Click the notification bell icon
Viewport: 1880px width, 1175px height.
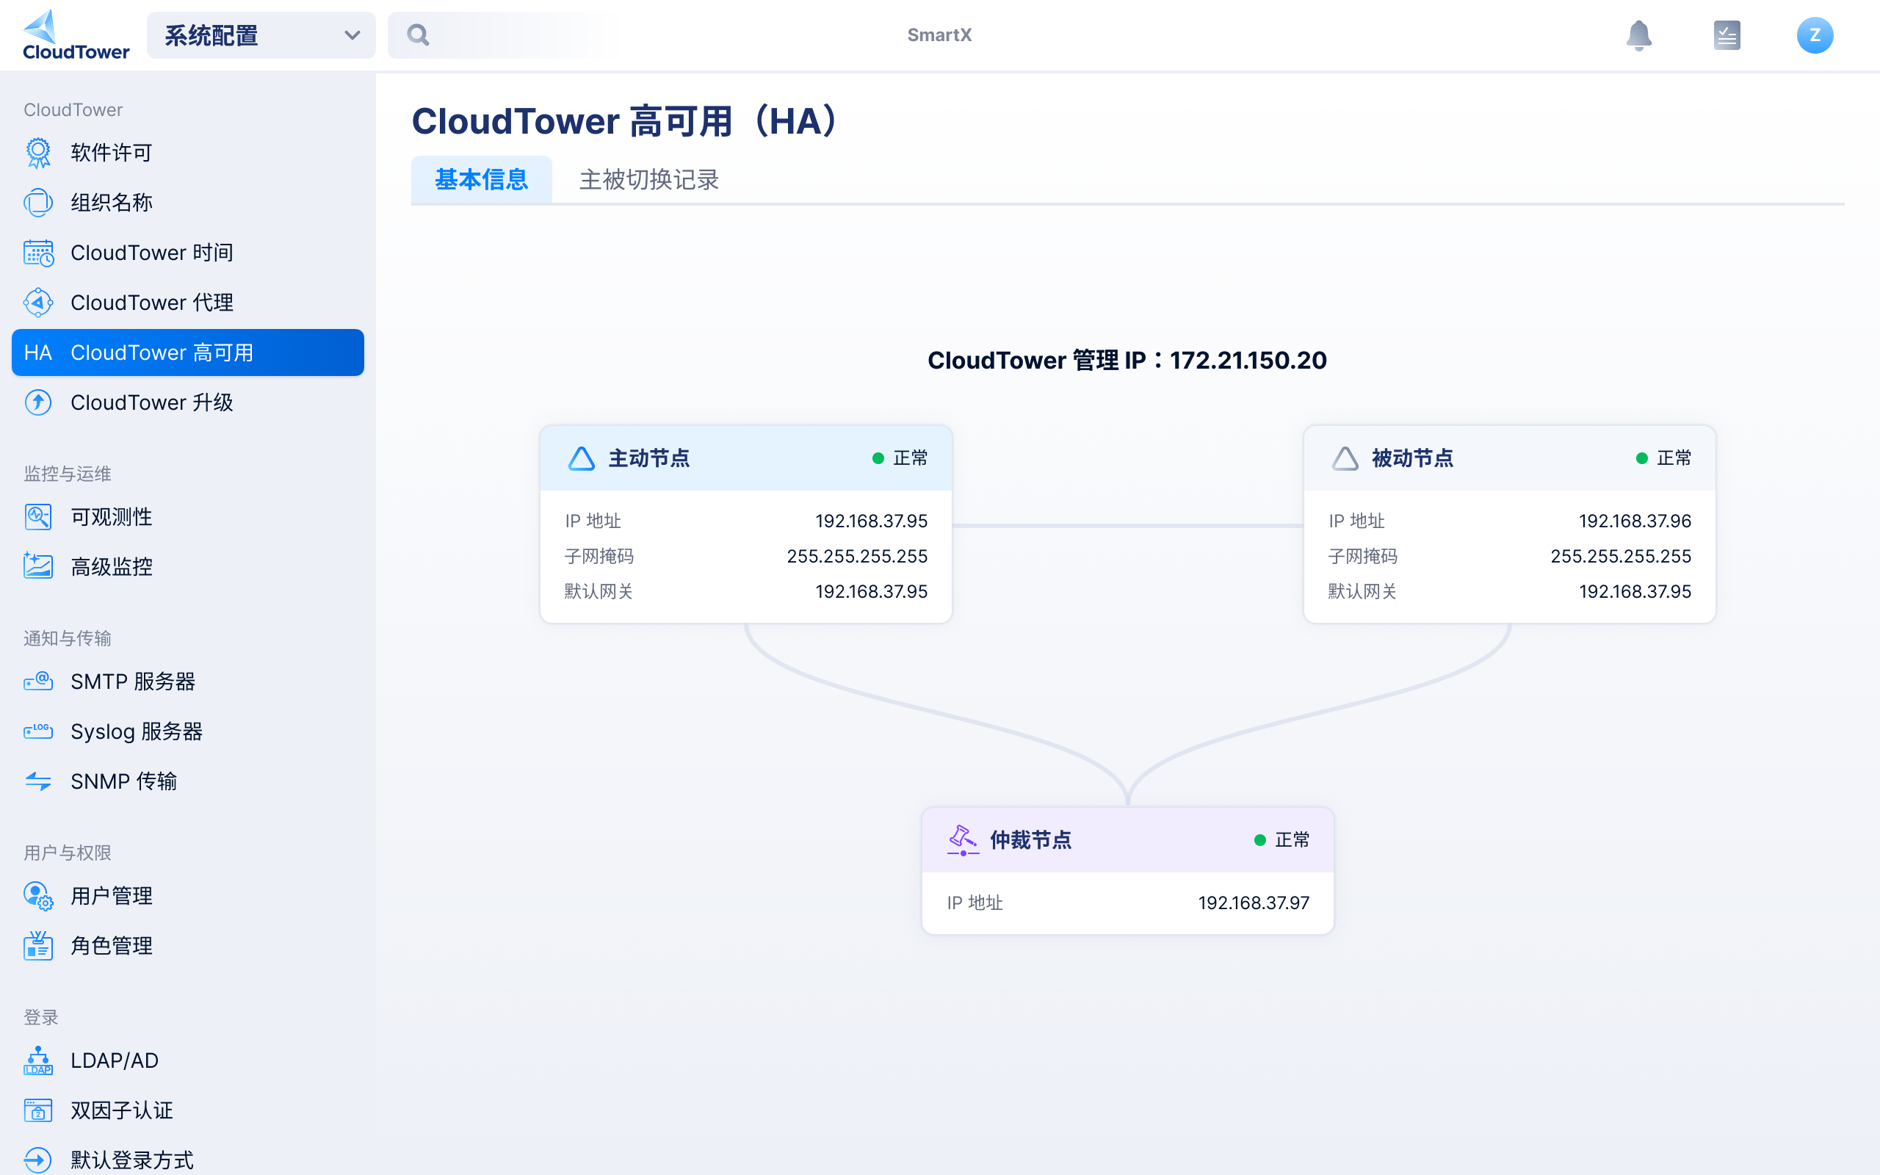click(1638, 35)
